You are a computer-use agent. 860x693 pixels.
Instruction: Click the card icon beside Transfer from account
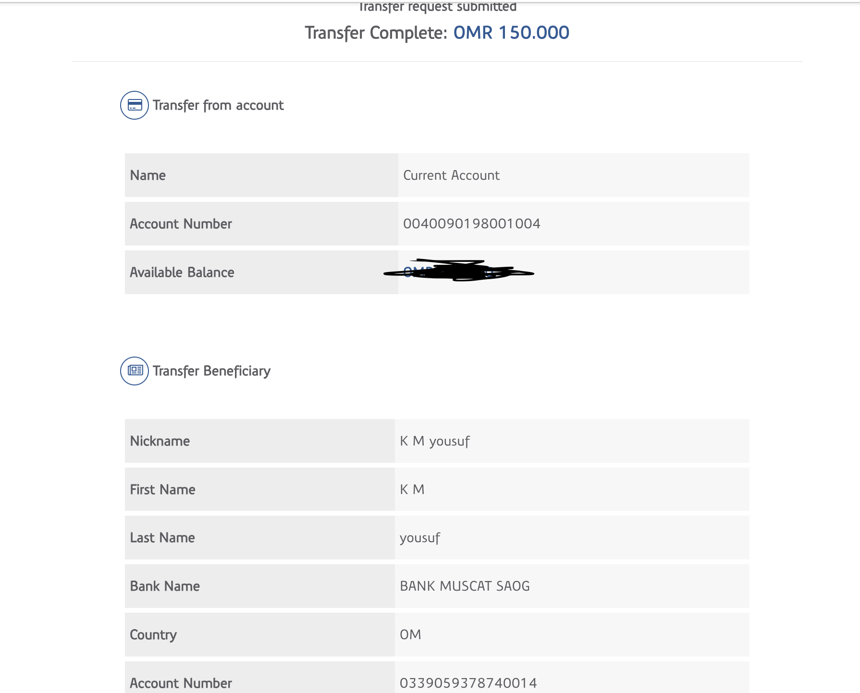pos(135,105)
